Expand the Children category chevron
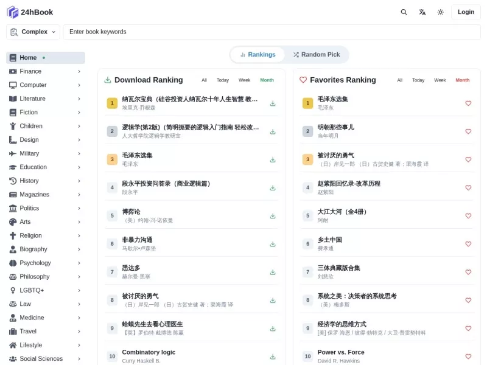The image size is (487, 365). click(79, 126)
